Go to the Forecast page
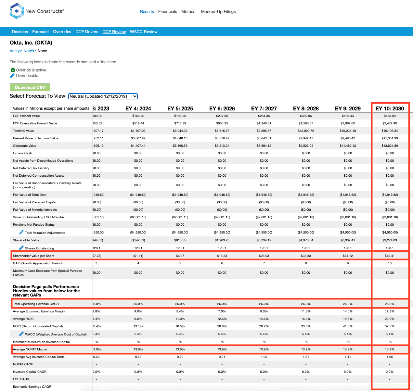 [41, 32]
